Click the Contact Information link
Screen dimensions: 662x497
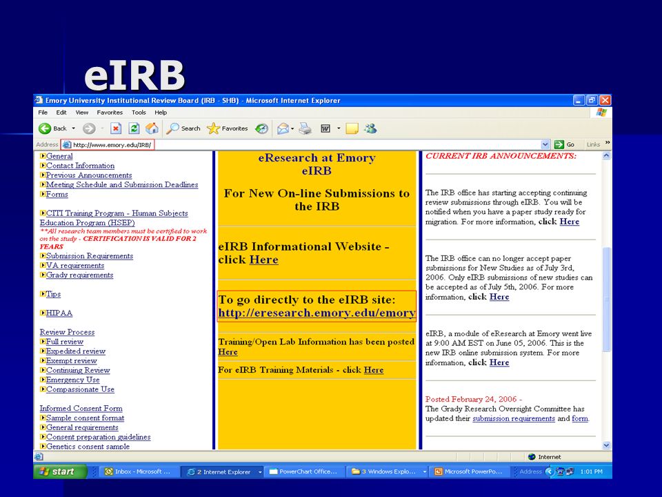pyautogui.click(x=80, y=166)
